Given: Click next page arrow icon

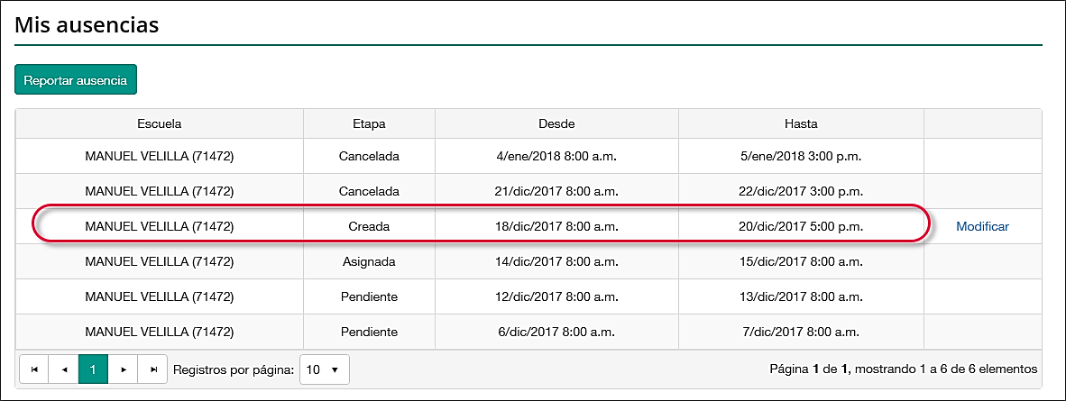Looking at the screenshot, I should click(x=124, y=369).
